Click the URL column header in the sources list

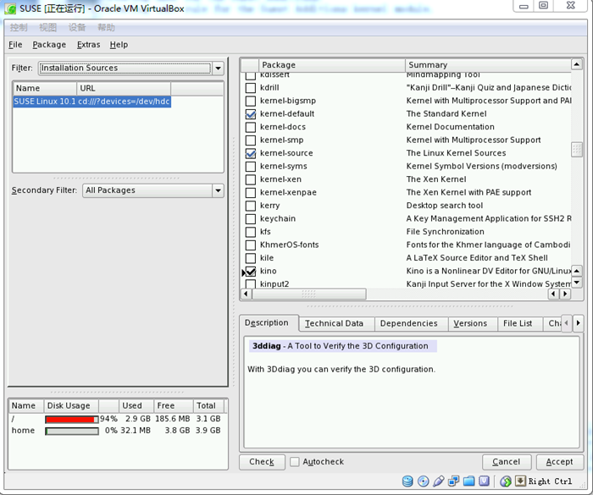[x=124, y=88]
